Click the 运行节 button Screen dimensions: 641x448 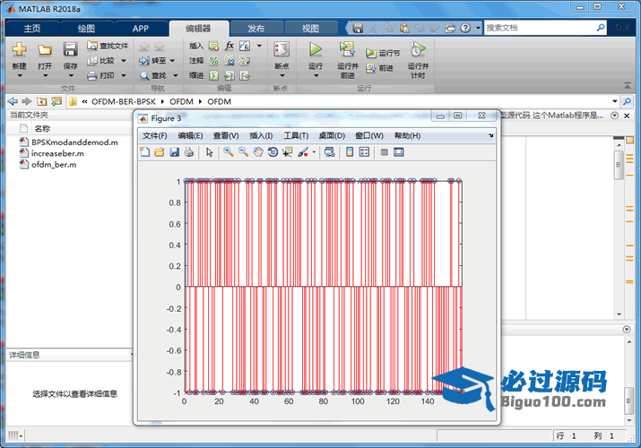[383, 53]
